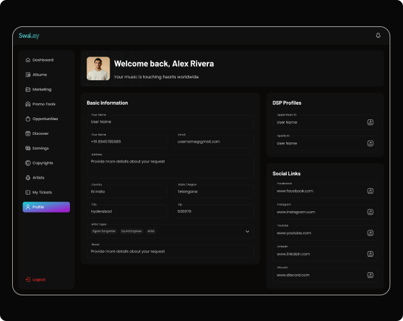Click the YouTube link field icon
This screenshot has width=403, height=321.
click(370, 232)
